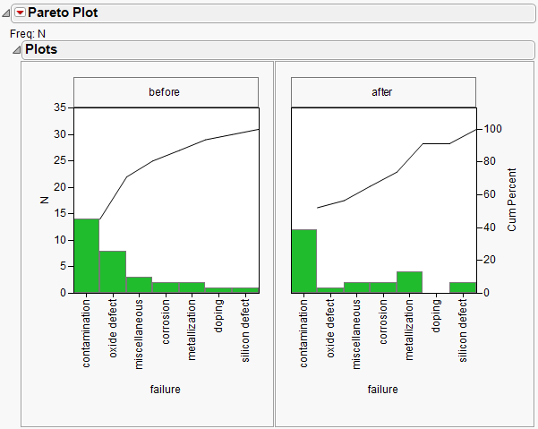Click the 'Freq: N' text
The width and height of the screenshot is (538, 429).
[28, 34]
